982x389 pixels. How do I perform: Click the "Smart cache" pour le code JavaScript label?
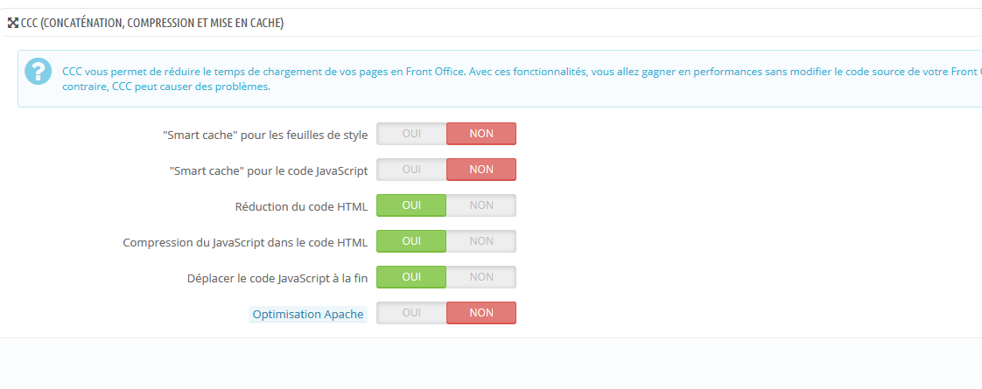coord(268,170)
